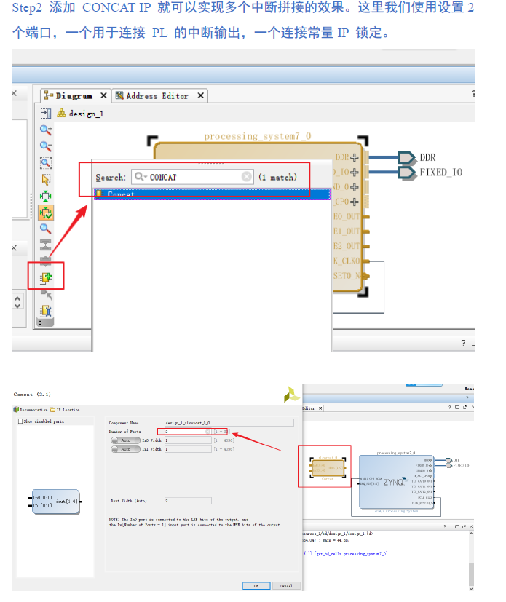The width and height of the screenshot is (506, 602).
Task: Toggle the Auto switch for In1 Width
Action: 125,449
